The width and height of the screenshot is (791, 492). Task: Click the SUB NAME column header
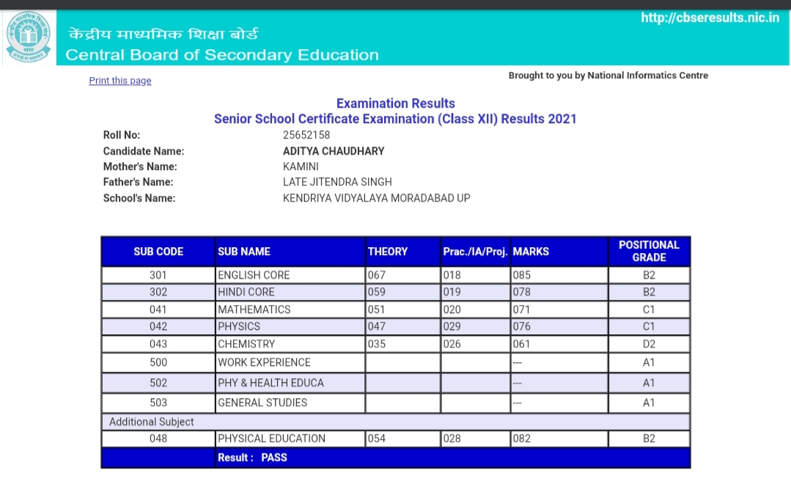pyautogui.click(x=290, y=251)
